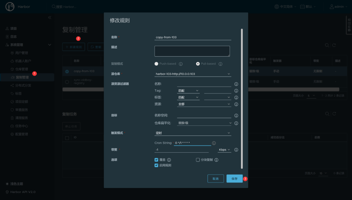This screenshot has width=352, height=200.
Task: Click the info icon beside Pull-based
Action: pyautogui.click(x=220, y=64)
